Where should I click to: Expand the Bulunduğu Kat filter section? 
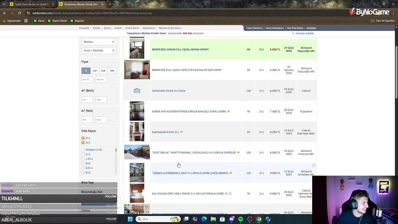92,192
